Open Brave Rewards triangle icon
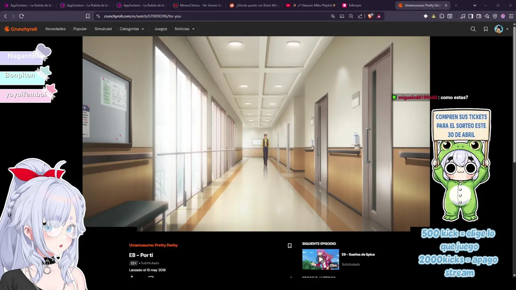516x290 pixels. point(379,16)
